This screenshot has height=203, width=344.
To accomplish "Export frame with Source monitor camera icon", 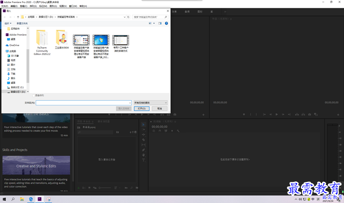I will pos(175,115).
